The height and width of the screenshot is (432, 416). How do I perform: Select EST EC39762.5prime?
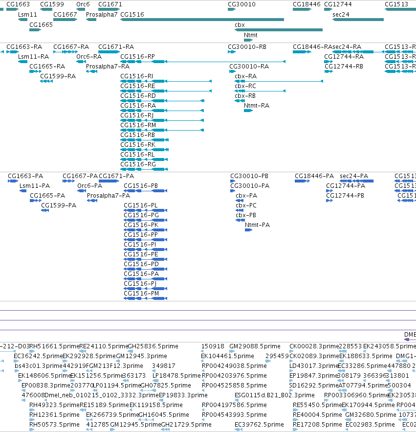(x=239, y=430)
